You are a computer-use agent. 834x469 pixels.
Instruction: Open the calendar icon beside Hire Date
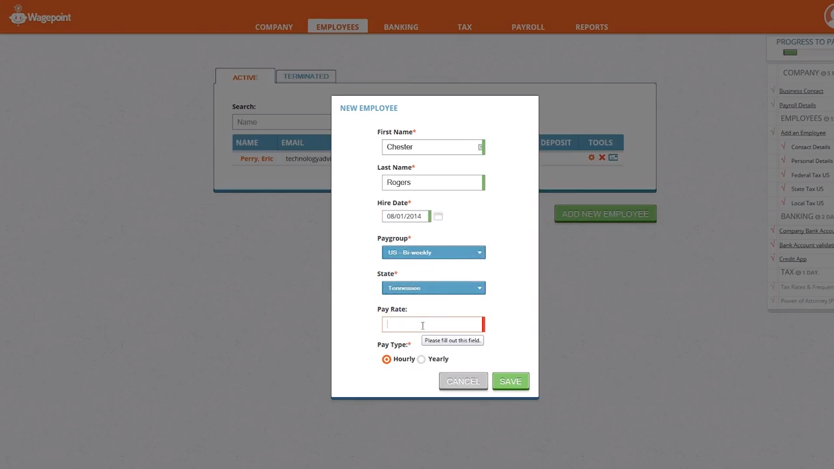click(438, 216)
